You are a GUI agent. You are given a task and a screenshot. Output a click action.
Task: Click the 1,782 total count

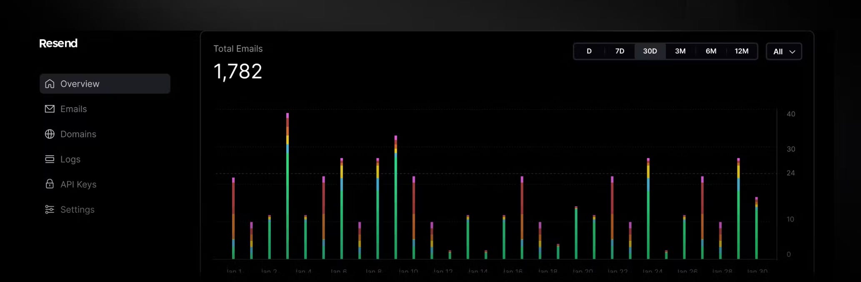(238, 71)
